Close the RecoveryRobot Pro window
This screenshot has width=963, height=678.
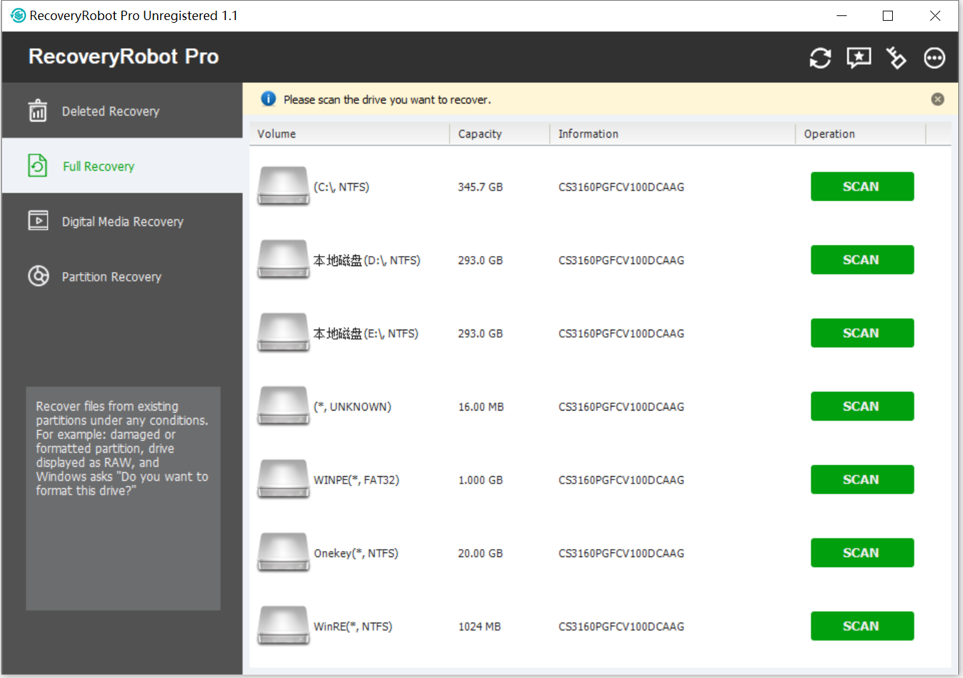[x=935, y=15]
